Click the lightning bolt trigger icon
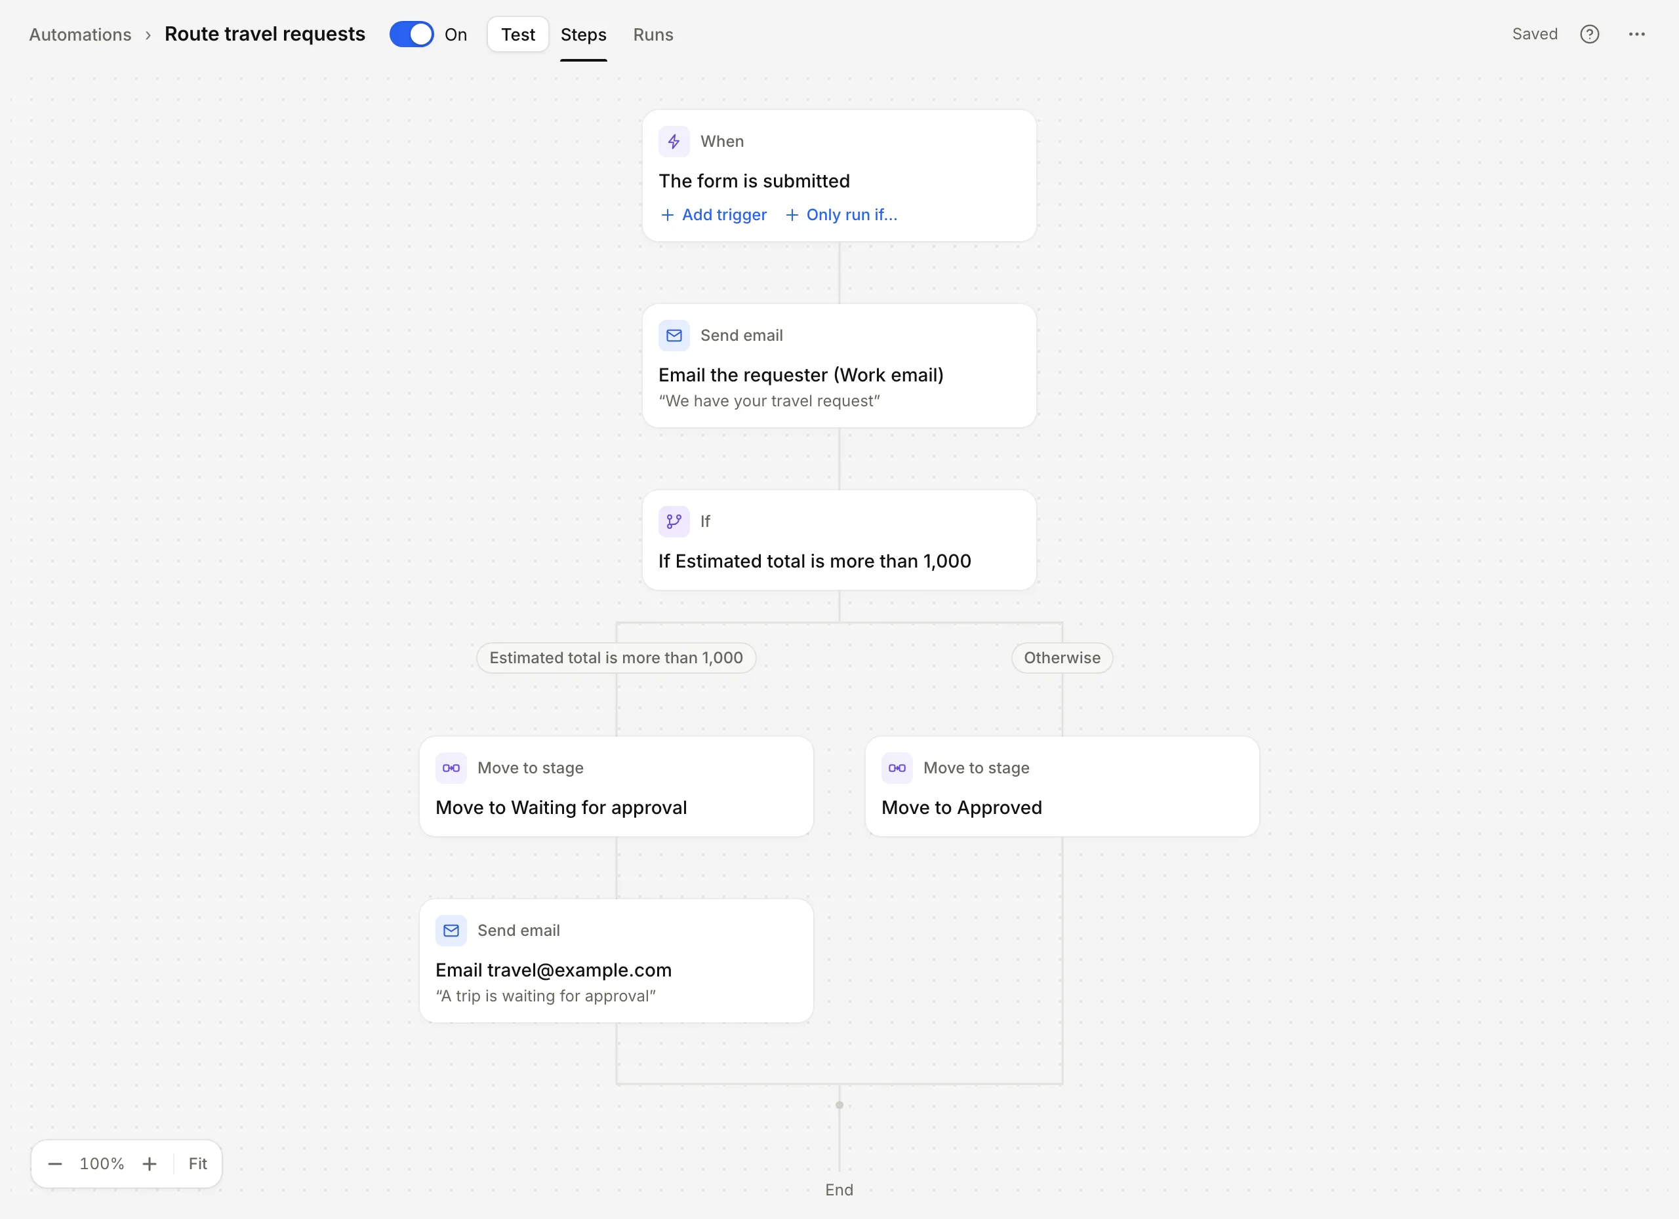 click(674, 142)
